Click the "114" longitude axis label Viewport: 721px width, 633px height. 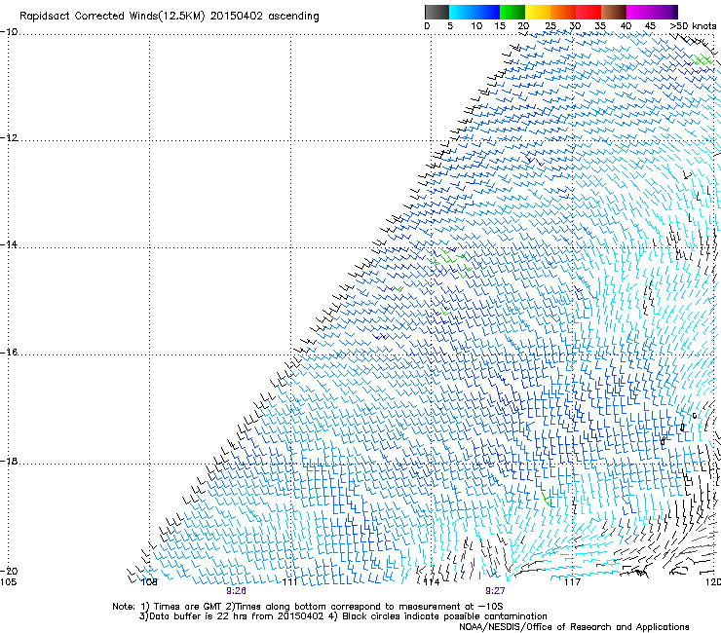(432, 582)
